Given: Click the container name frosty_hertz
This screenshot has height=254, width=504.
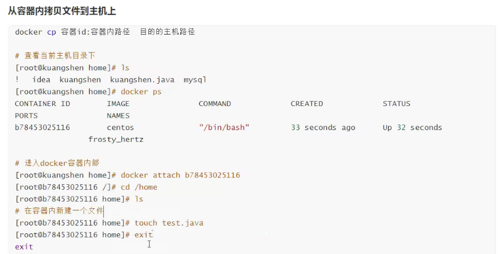Looking at the screenshot, I should tap(116, 140).
